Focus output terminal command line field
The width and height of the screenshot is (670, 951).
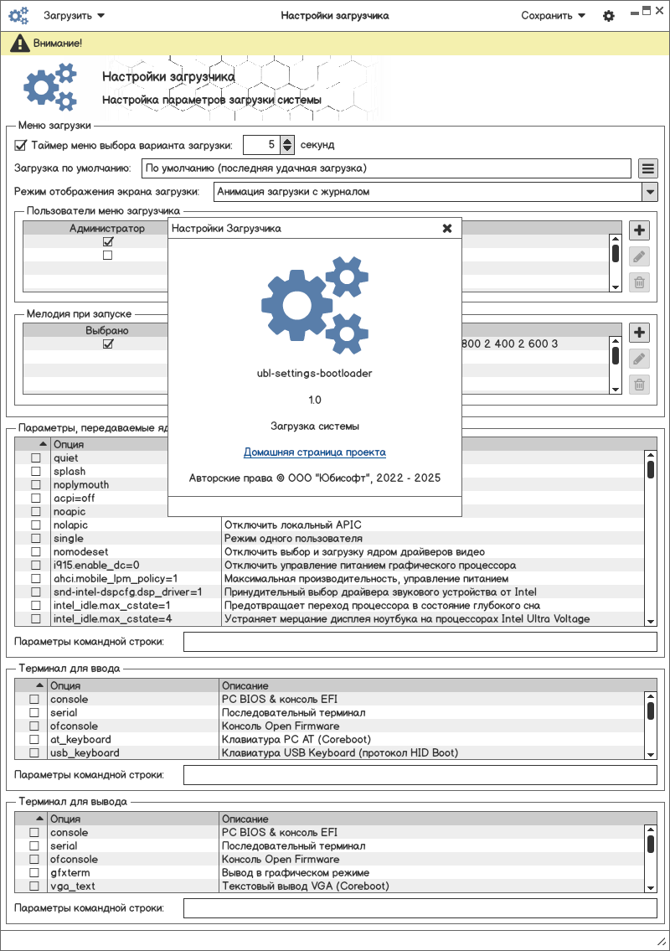point(420,908)
